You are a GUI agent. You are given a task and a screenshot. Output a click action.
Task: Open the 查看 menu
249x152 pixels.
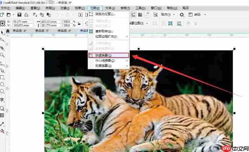[x=35, y=8]
